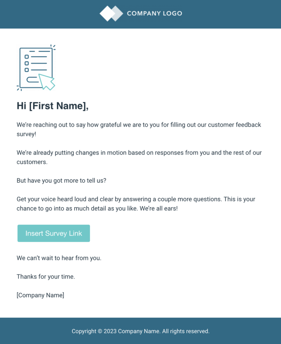
Task: Click the diamond company logo icon
Action: [x=111, y=14]
